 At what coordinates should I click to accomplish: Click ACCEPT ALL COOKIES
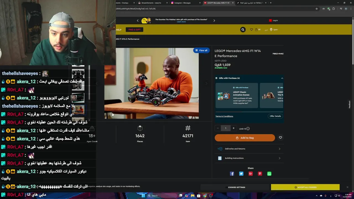tap(305, 187)
